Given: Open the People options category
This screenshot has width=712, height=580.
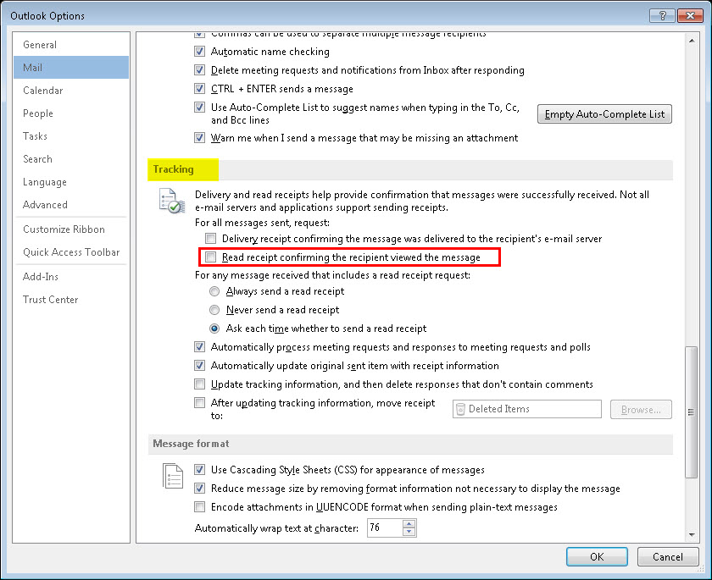Looking at the screenshot, I should pos(71,113).
